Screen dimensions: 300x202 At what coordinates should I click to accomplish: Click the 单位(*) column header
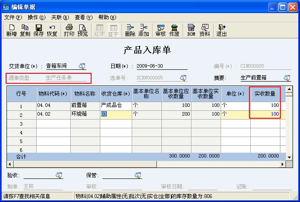coord(236,94)
